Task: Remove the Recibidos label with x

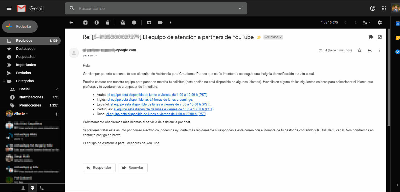Action: pyautogui.click(x=280, y=37)
